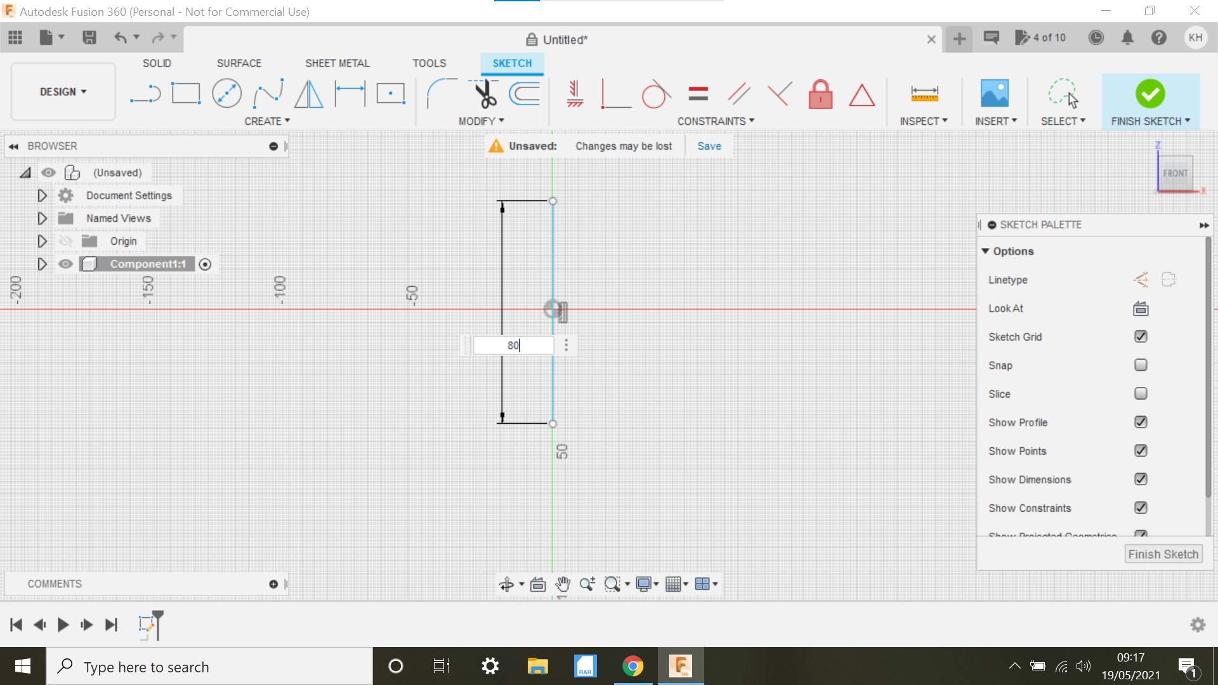This screenshot has height=685, width=1218.
Task: Select the Trim tool under Modify
Action: click(485, 93)
